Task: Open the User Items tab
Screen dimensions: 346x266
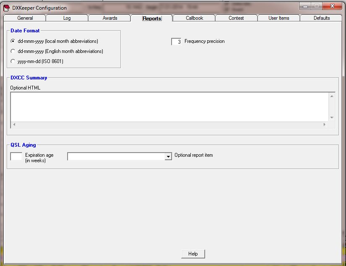Action: [x=279, y=18]
